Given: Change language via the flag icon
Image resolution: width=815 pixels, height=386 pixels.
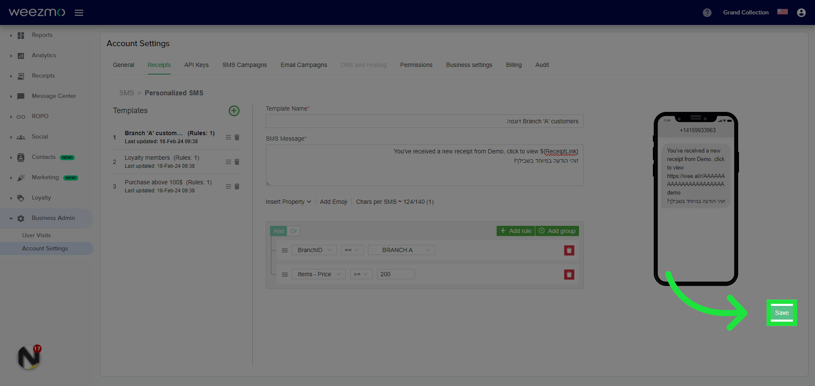Looking at the screenshot, I should (x=782, y=12).
